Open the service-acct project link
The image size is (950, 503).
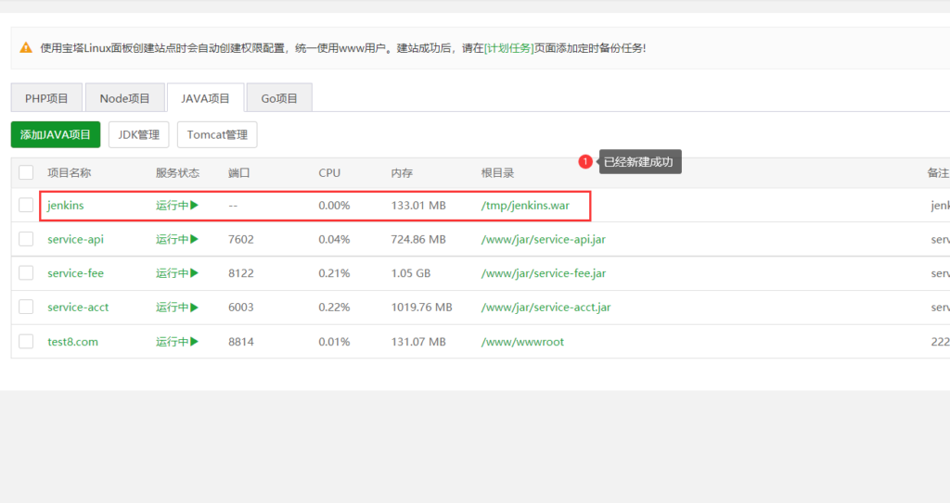[x=78, y=307]
